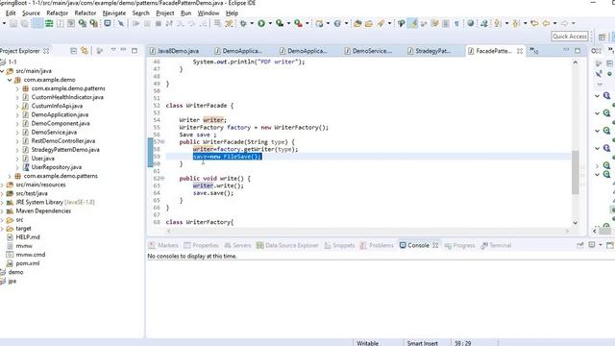Open the Terminal view tab
Image resolution: width=615 pixels, height=346 pixels.
click(496, 245)
